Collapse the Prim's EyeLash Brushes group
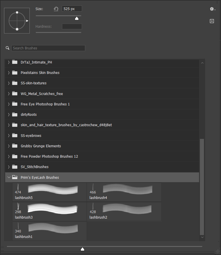The image size is (221, 255). point(9,177)
